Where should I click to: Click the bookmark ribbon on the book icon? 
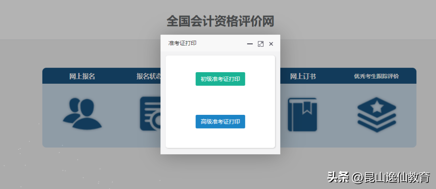307,106
